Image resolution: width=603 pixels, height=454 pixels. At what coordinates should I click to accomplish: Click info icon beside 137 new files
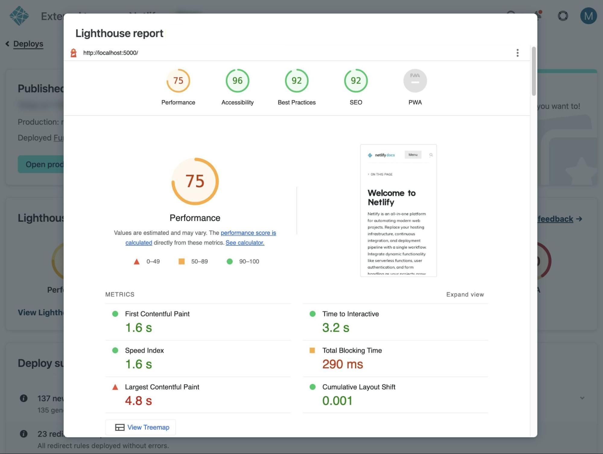[24, 398]
